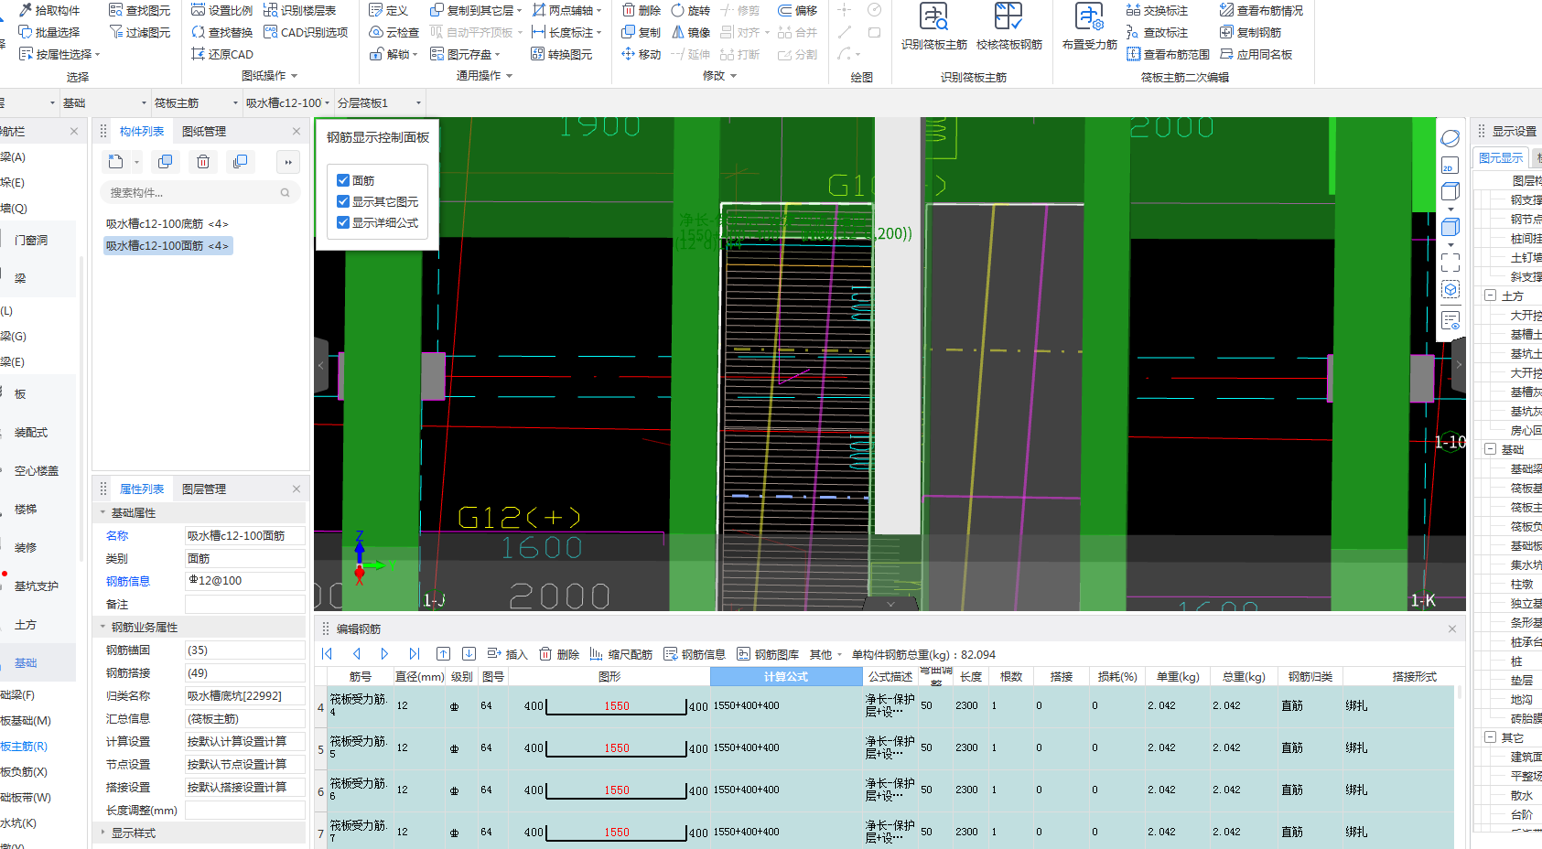Click the 应用同名板 apply to same-name slab

click(x=1256, y=54)
